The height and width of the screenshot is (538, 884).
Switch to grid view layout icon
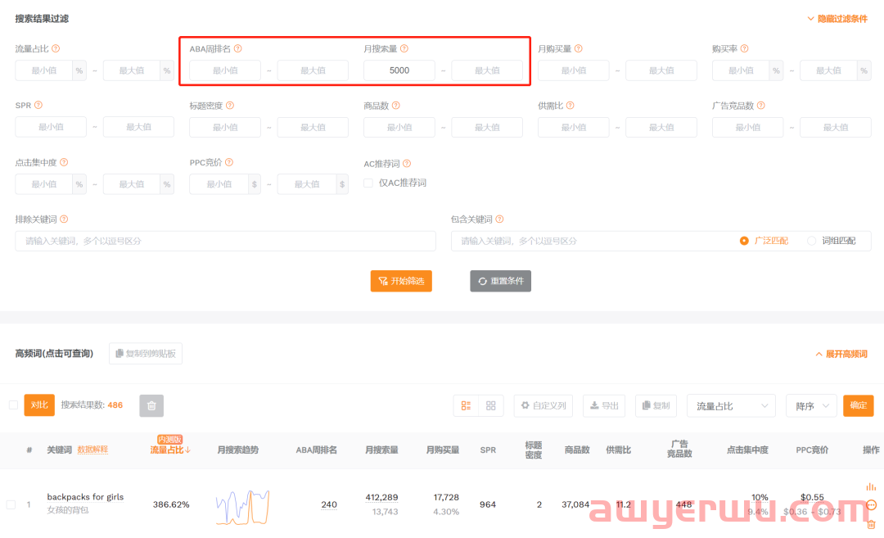point(491,405)
